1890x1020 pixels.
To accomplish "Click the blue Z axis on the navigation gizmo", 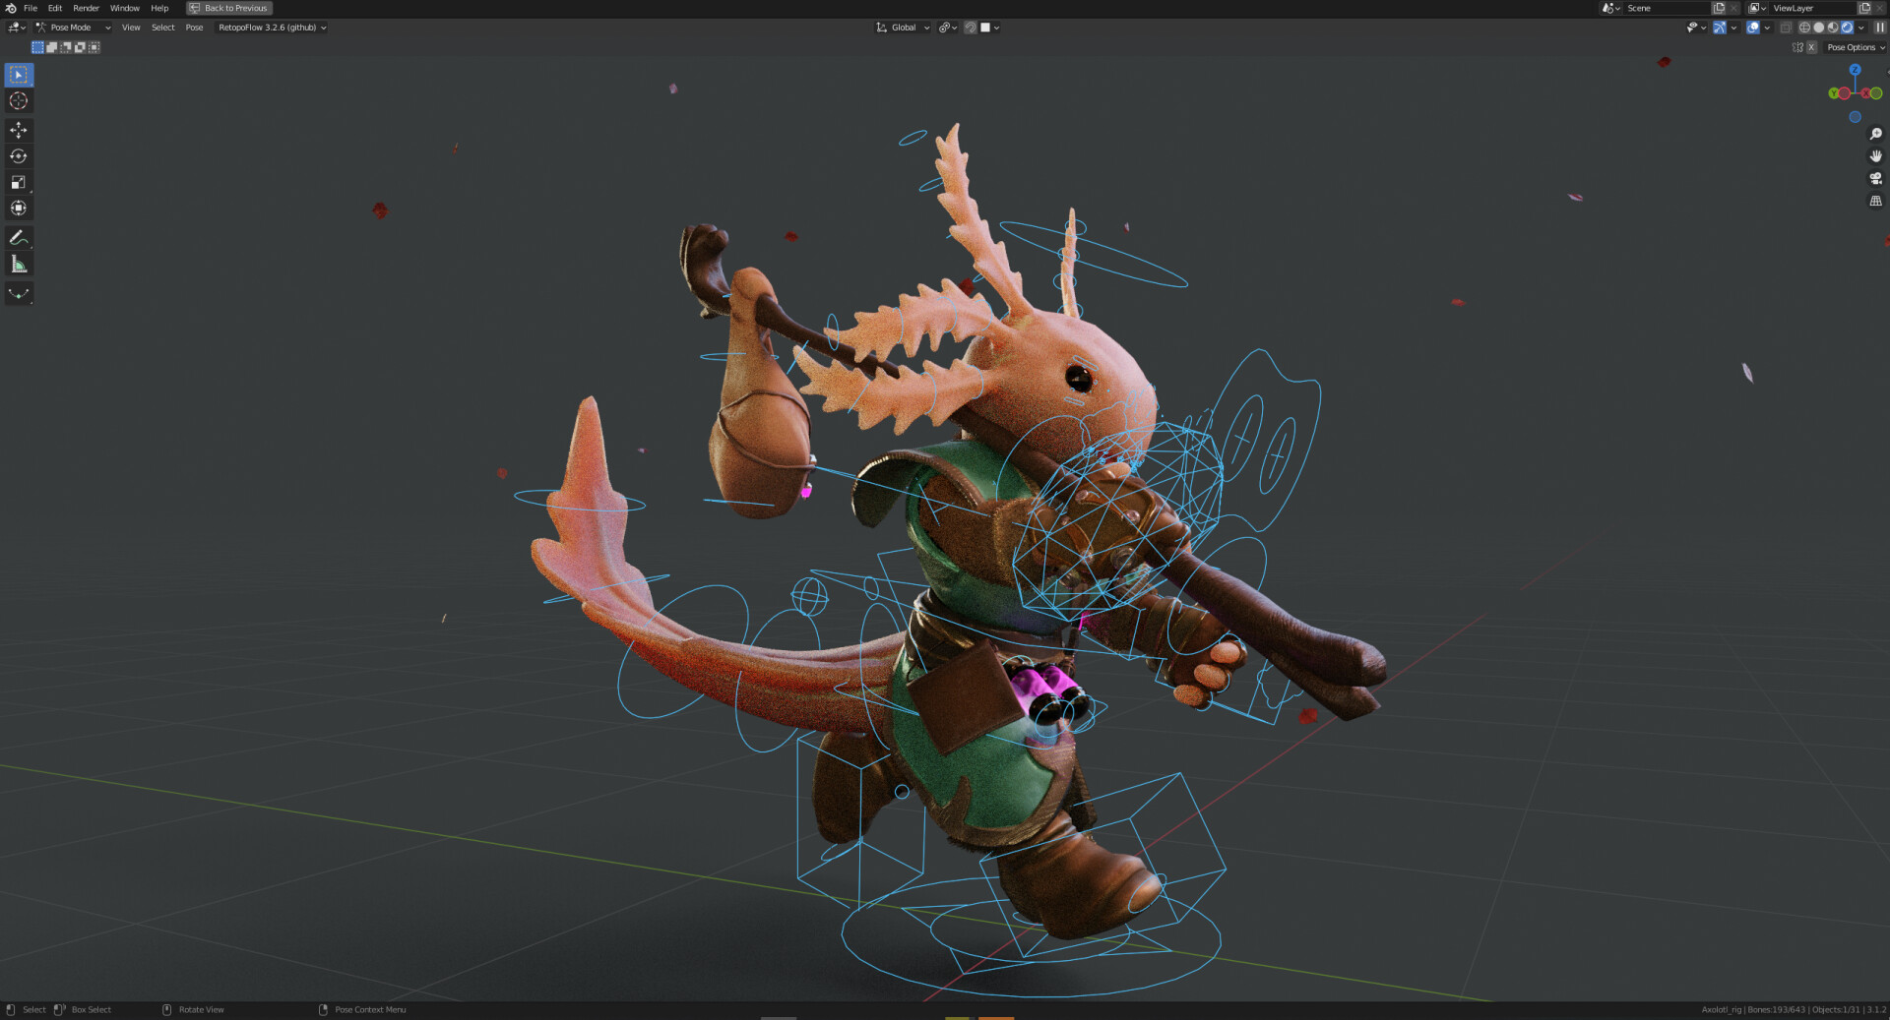I will pos(1856,71).
